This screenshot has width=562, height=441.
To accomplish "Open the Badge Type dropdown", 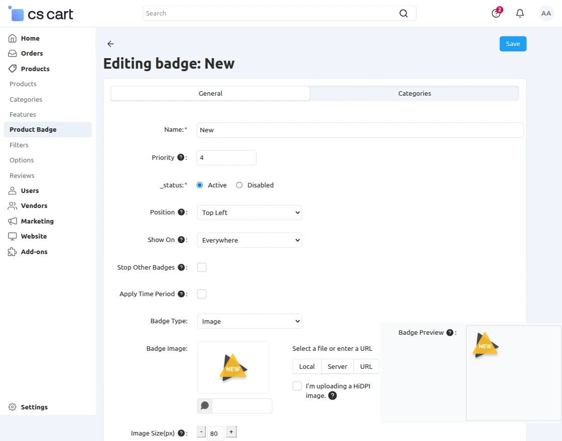I will pos(249,321).
